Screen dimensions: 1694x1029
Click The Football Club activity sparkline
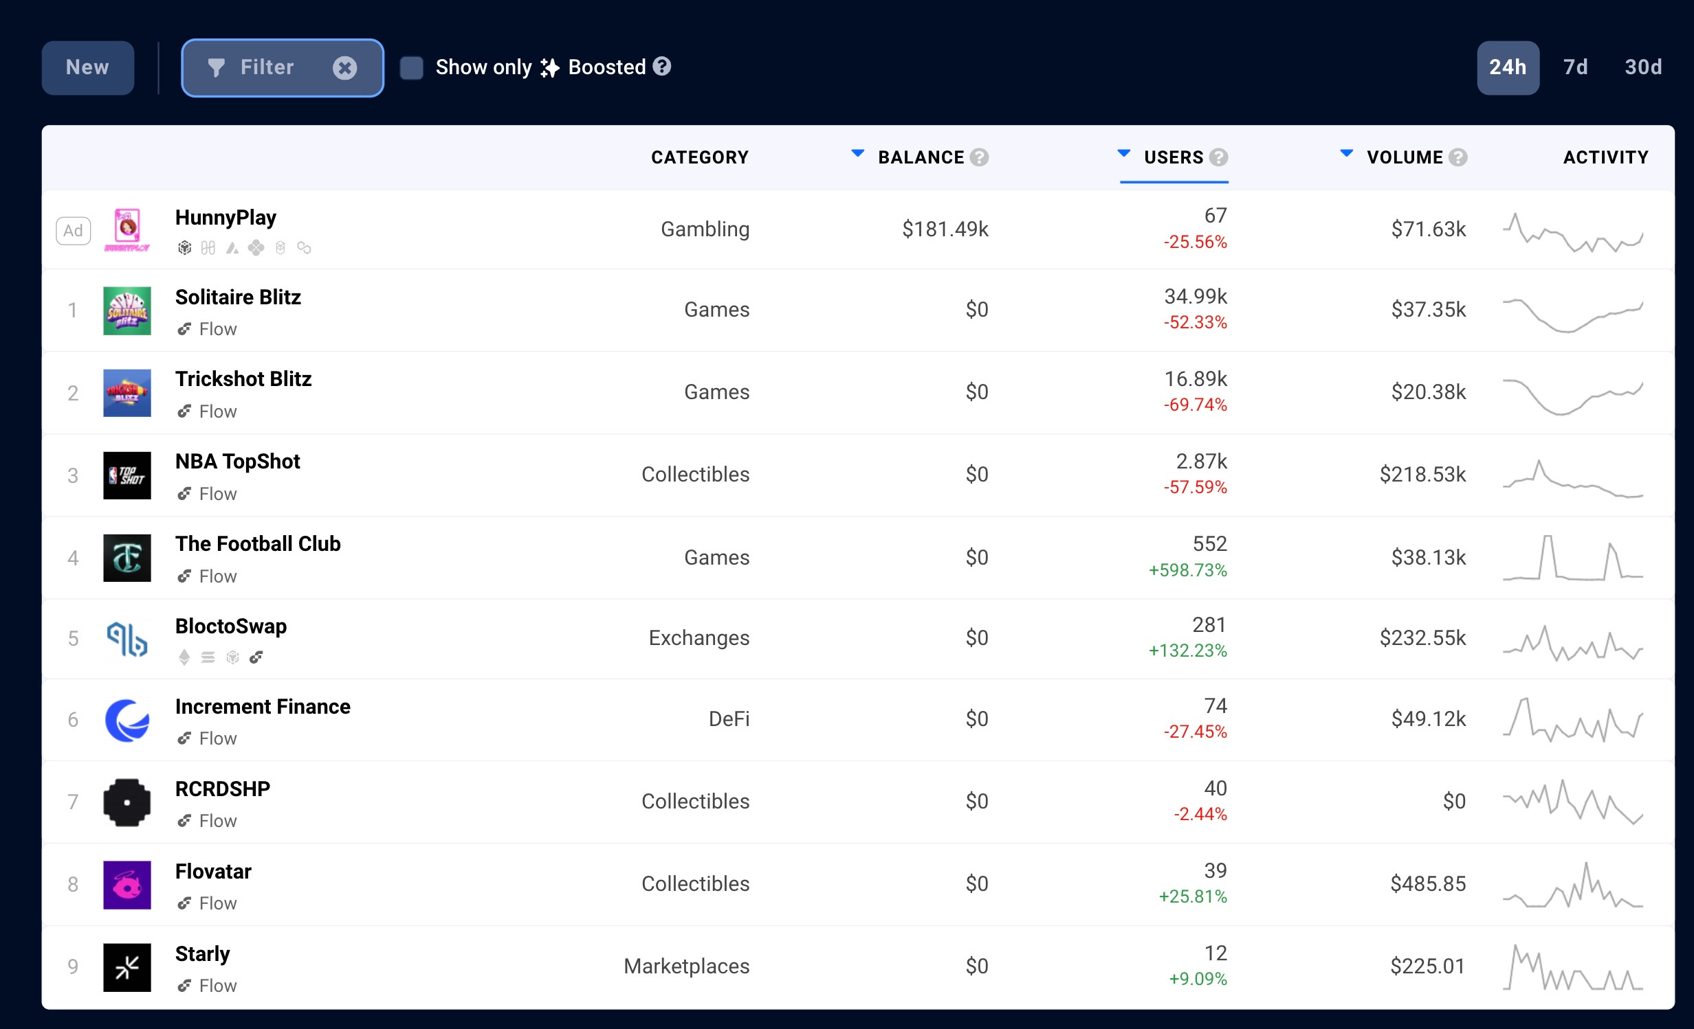pyautogui.click(x=1573, y=558)
